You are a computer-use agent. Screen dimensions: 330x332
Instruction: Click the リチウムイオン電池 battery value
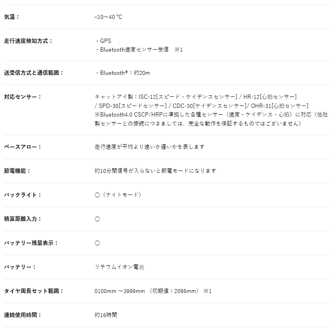[x=119, y=267]
